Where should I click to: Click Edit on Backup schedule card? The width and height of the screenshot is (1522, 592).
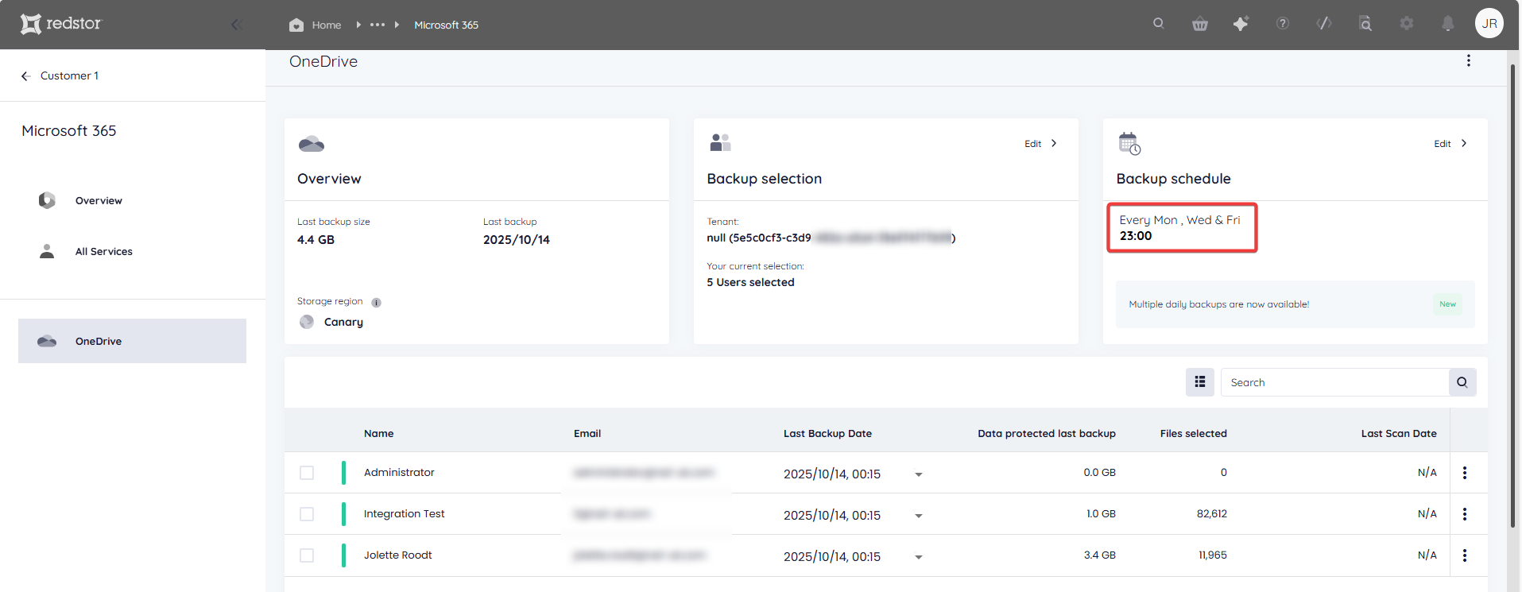[x=1450, y=144]
